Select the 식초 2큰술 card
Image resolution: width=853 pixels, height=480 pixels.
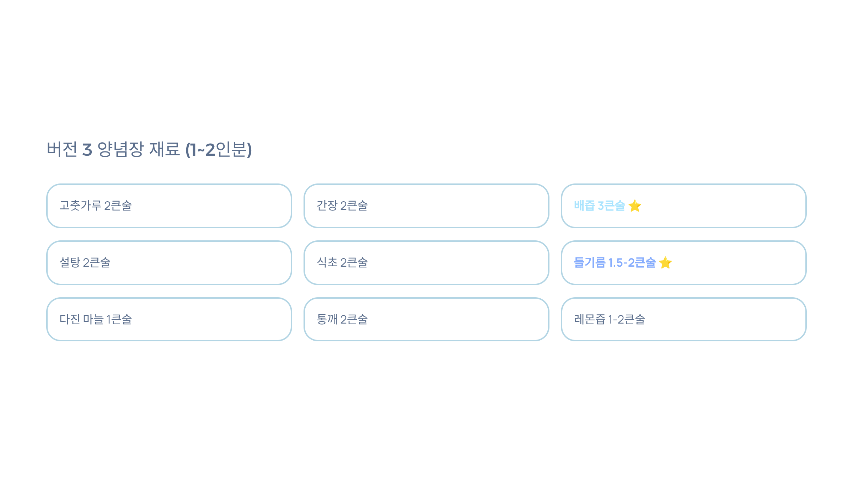pyautogui.click(x=426, y=263)
